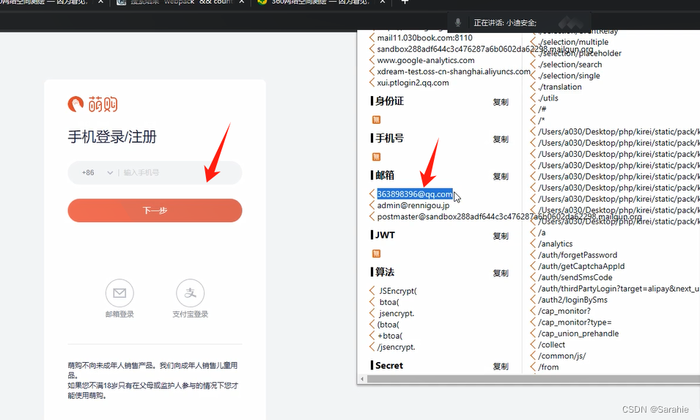Click the /from path
Viewport: 700px width, 420px height.
(548, 367)
